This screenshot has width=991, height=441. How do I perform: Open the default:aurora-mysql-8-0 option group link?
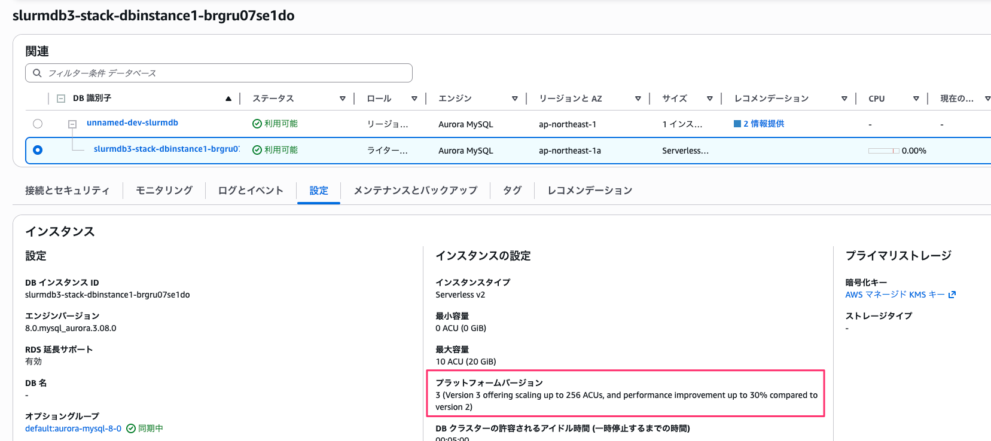[73, 428]
